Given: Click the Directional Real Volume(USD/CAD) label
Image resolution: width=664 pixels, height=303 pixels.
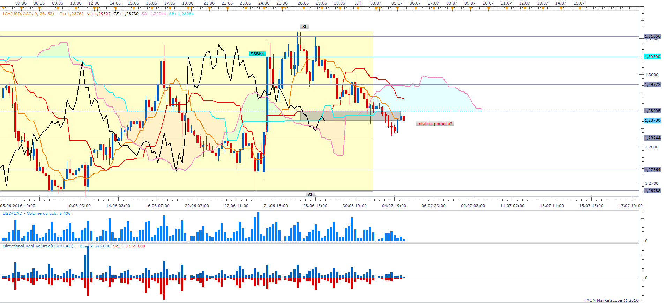Looking at the screenshot, I should tap(38, 246).
